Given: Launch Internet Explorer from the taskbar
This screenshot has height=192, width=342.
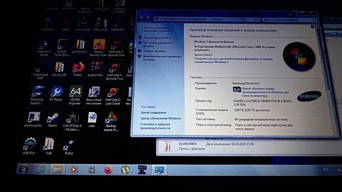Looking at the screenshot, I should click(41, 170).
